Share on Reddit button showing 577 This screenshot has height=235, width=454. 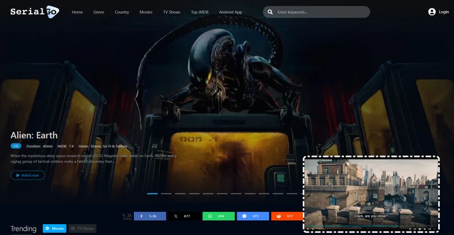287,216
